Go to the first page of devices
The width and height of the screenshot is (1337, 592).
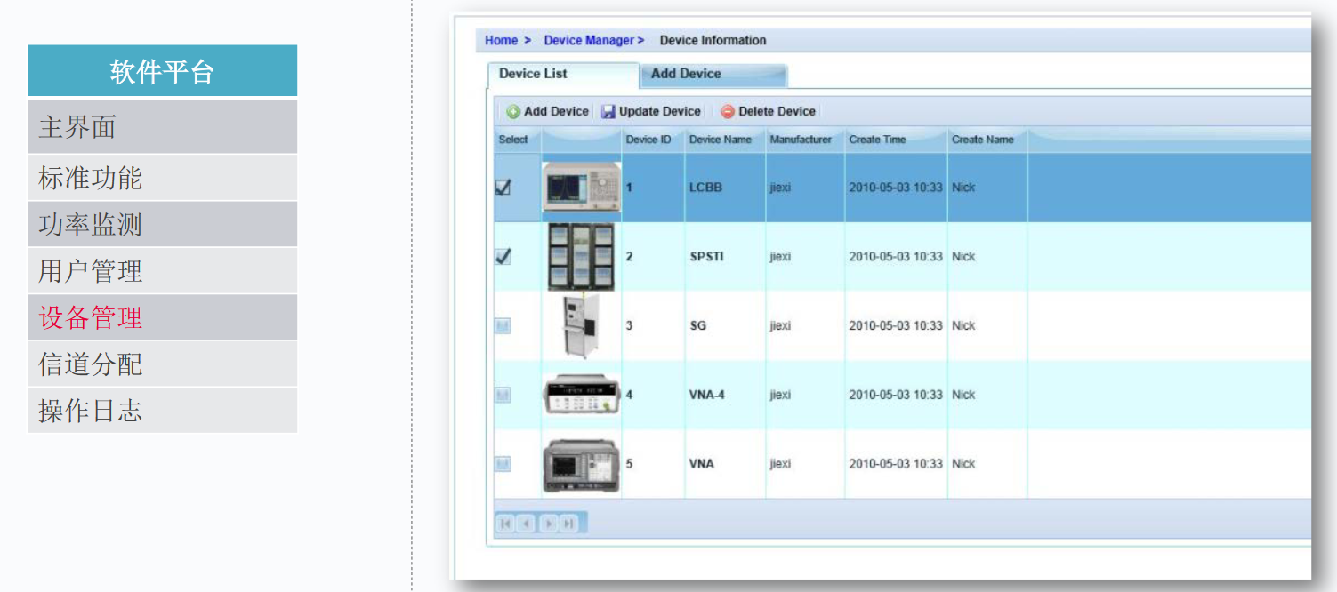point(505,524)
